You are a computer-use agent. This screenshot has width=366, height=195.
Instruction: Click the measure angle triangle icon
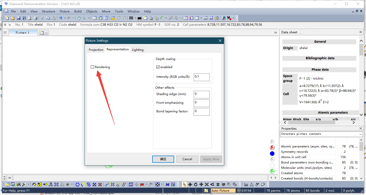tap(252, 185)
